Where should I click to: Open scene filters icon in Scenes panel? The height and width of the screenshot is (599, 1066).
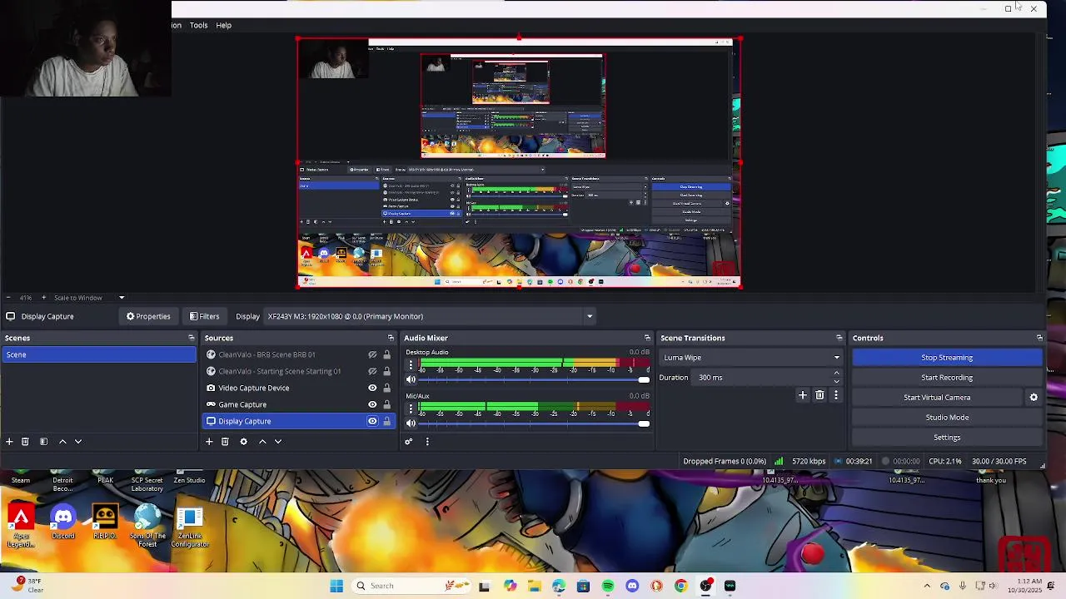[x=43, y=442]
